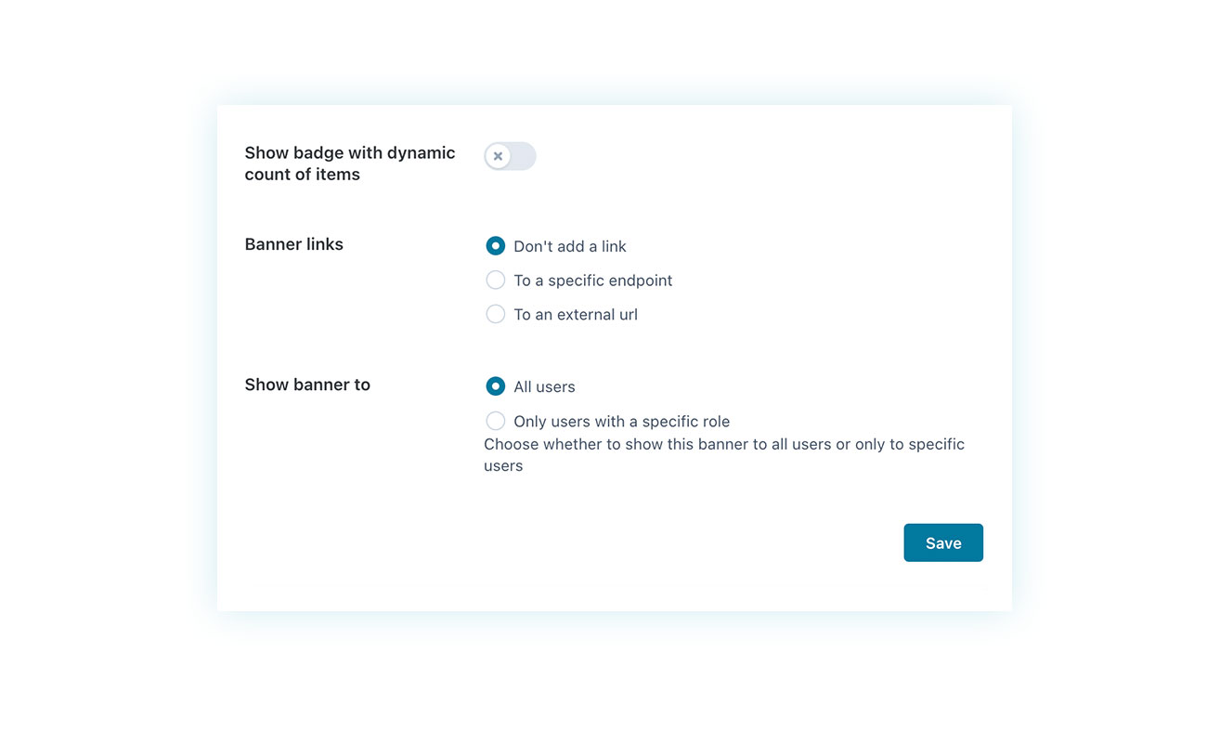The width and height of the screenshot is (1207, 731).
Task: Click the "Show banner to" heading
Action: tap(307, 385)
